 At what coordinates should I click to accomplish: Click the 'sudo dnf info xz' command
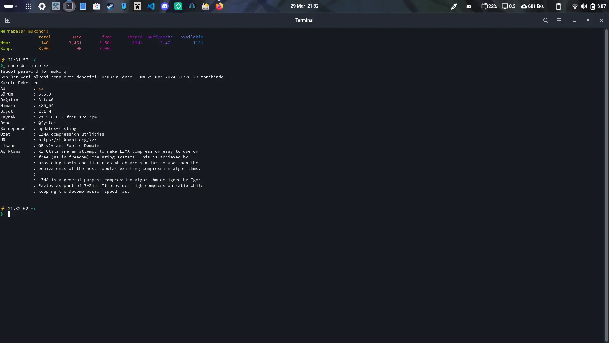point(28,66)
